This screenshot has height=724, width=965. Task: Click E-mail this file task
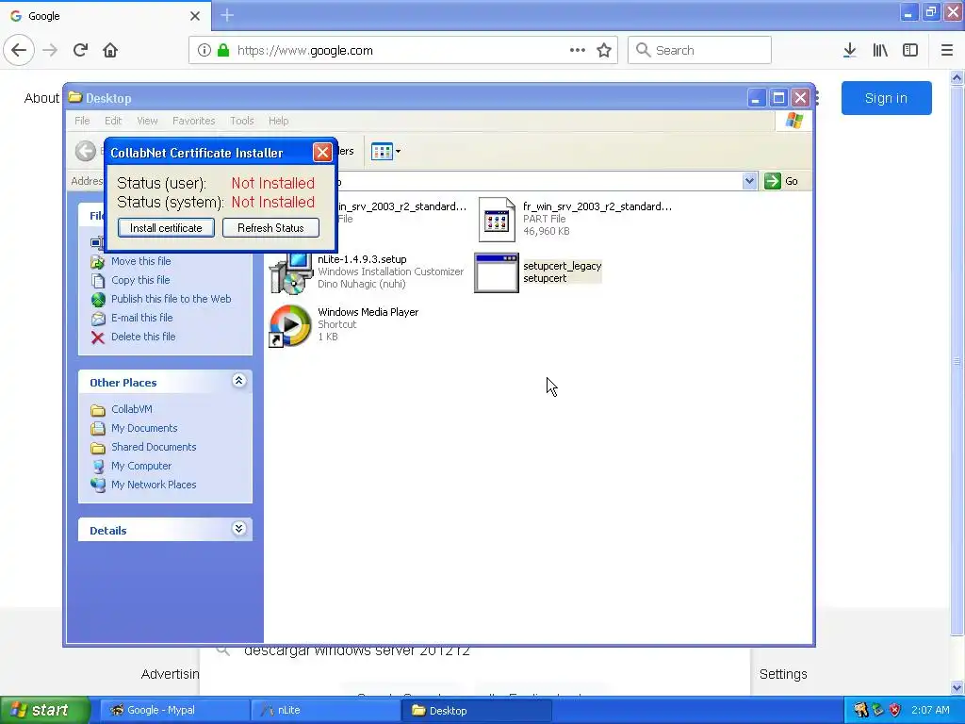point(141,318)
